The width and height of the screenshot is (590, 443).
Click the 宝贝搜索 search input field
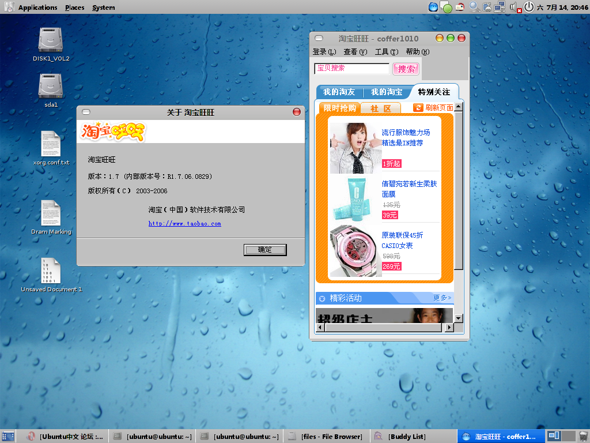point(352,68)
